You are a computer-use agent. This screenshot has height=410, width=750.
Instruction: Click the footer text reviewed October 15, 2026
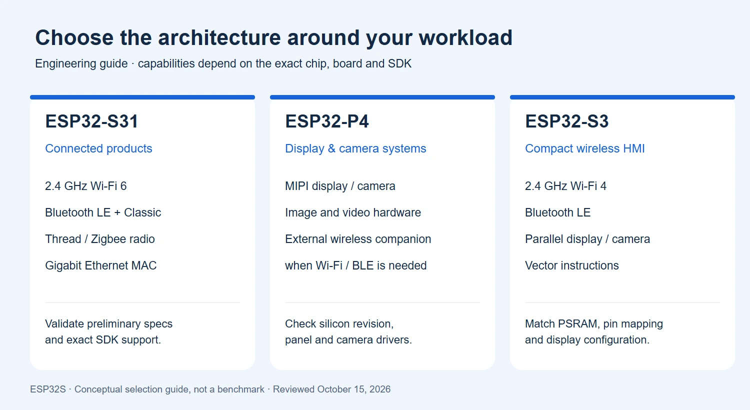click(x=210, y=389)
